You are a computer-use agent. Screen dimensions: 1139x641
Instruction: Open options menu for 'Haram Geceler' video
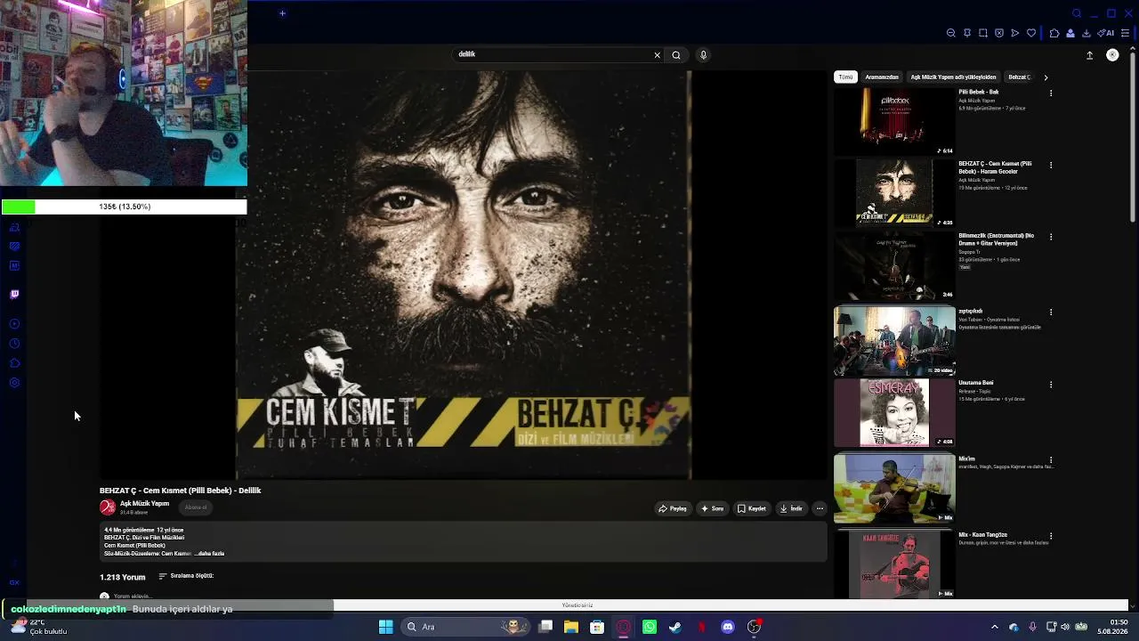[x=1051, y=165]
